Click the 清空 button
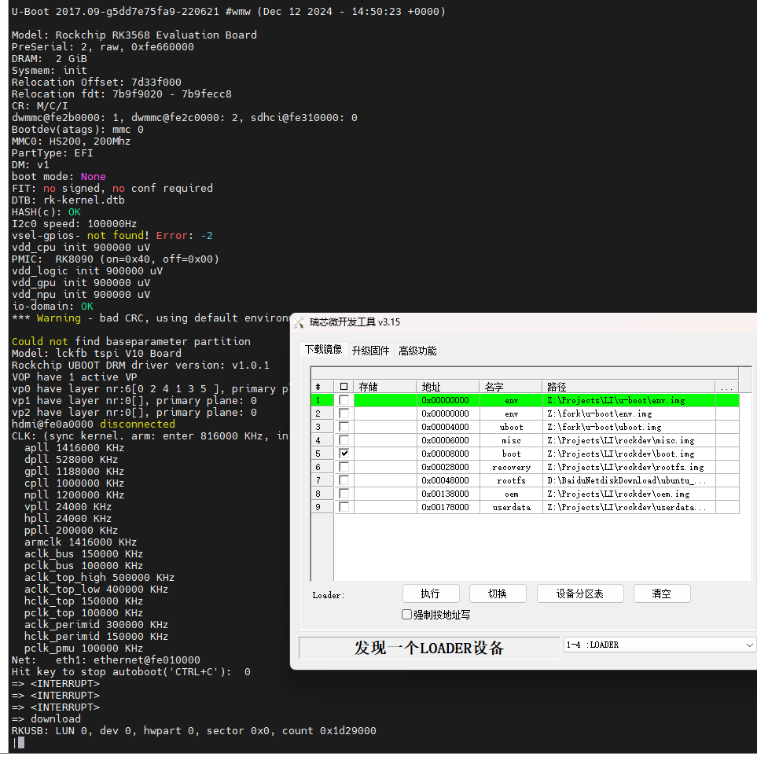 click(x=661, y=593)
